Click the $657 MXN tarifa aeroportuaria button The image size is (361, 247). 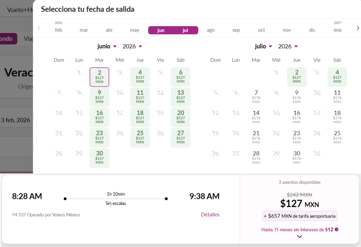[x=299, y=216]
